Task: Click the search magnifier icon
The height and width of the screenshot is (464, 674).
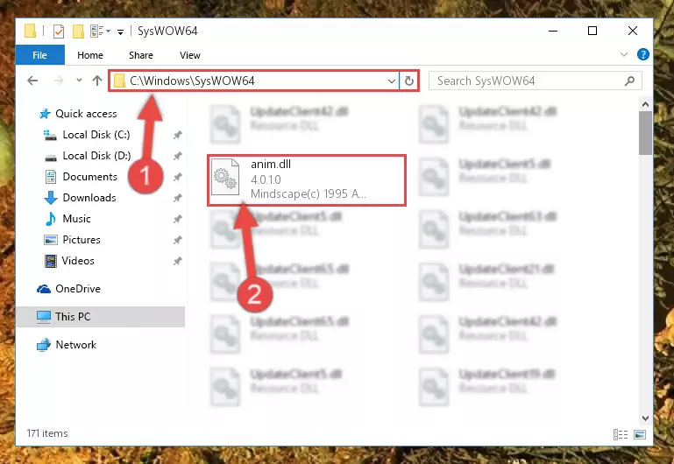Action: coord(629,81)
